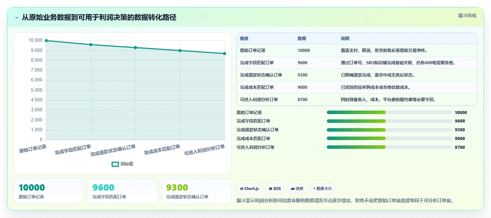The image size is (491, 218).
Task: Click the 指标值 legend color box
Action: point(115,164)
